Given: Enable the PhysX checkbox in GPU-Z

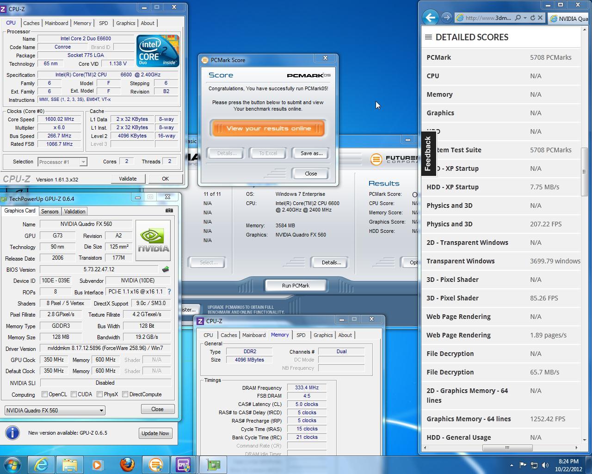Looking at the screenshot, I should click(x=100, y=394).
